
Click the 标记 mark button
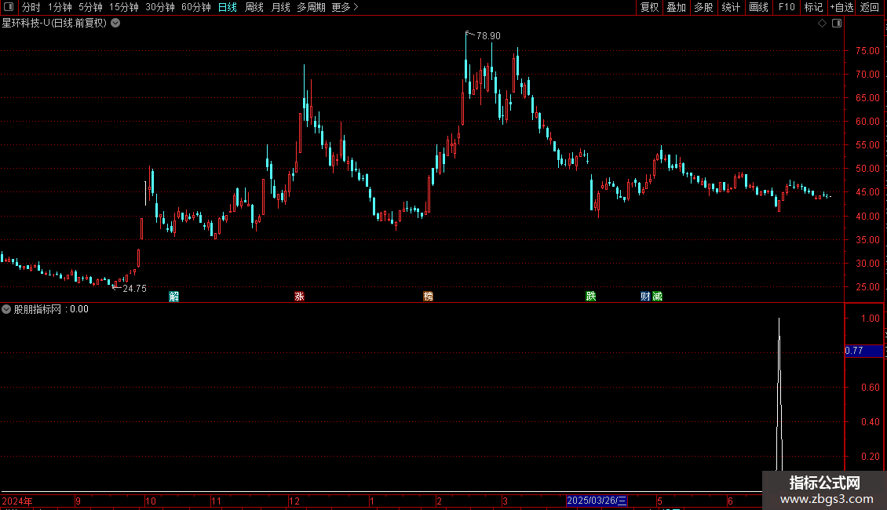[x=813, y=7]
